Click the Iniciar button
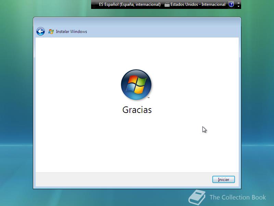 point(224,179)
